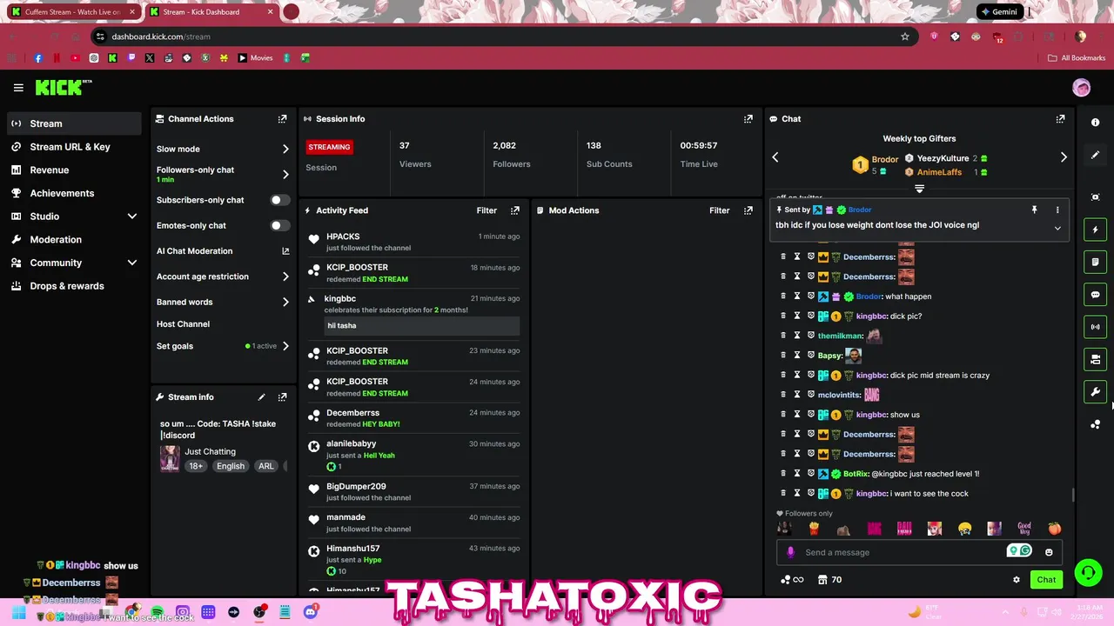1114x626 pixels.
Task: Select Stream in the sidebar
Action: [x=74, y=123]
